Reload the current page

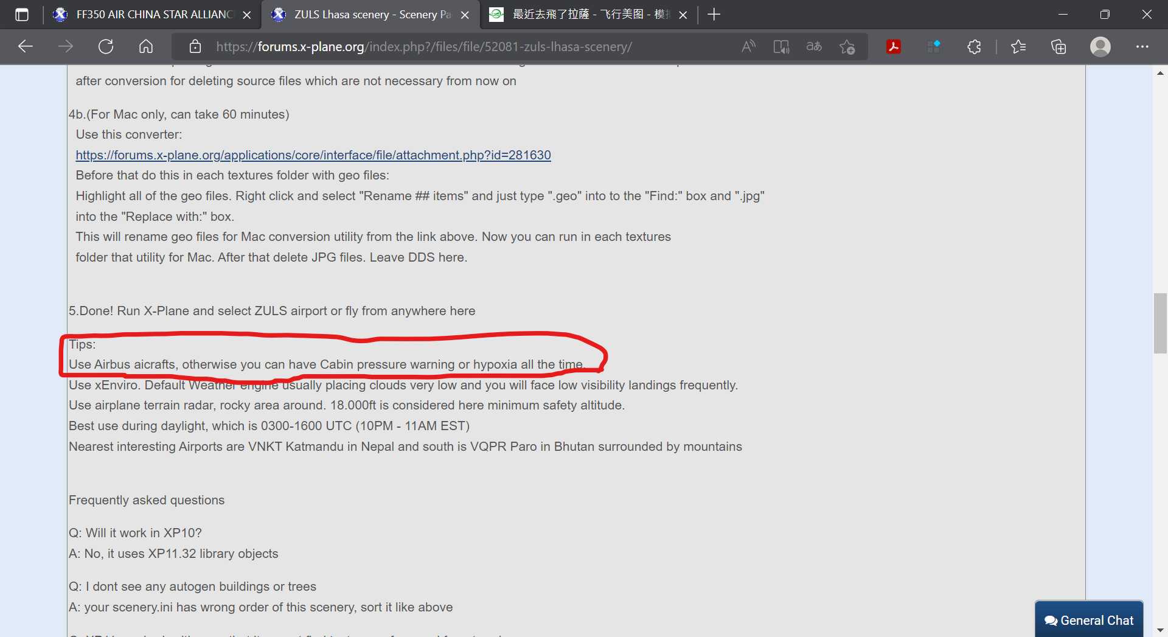[x=106, y=47]
